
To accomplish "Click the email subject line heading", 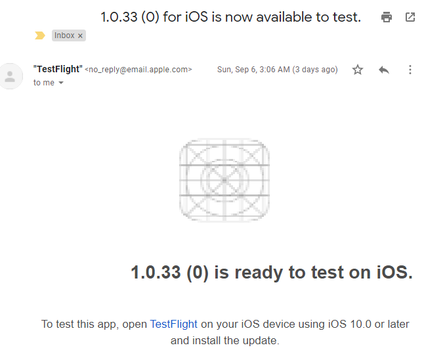I will click(x=230, y=17).
